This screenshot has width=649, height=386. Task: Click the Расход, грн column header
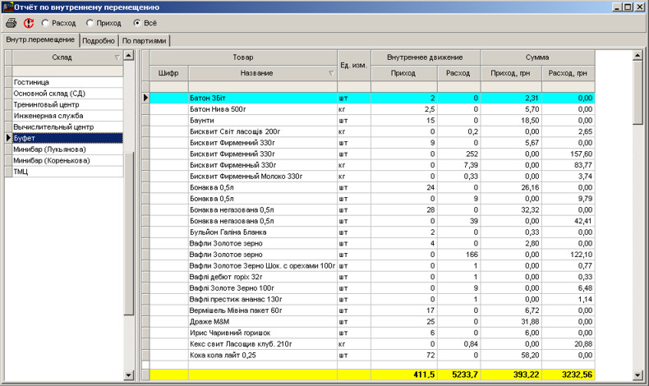[568, 73]
